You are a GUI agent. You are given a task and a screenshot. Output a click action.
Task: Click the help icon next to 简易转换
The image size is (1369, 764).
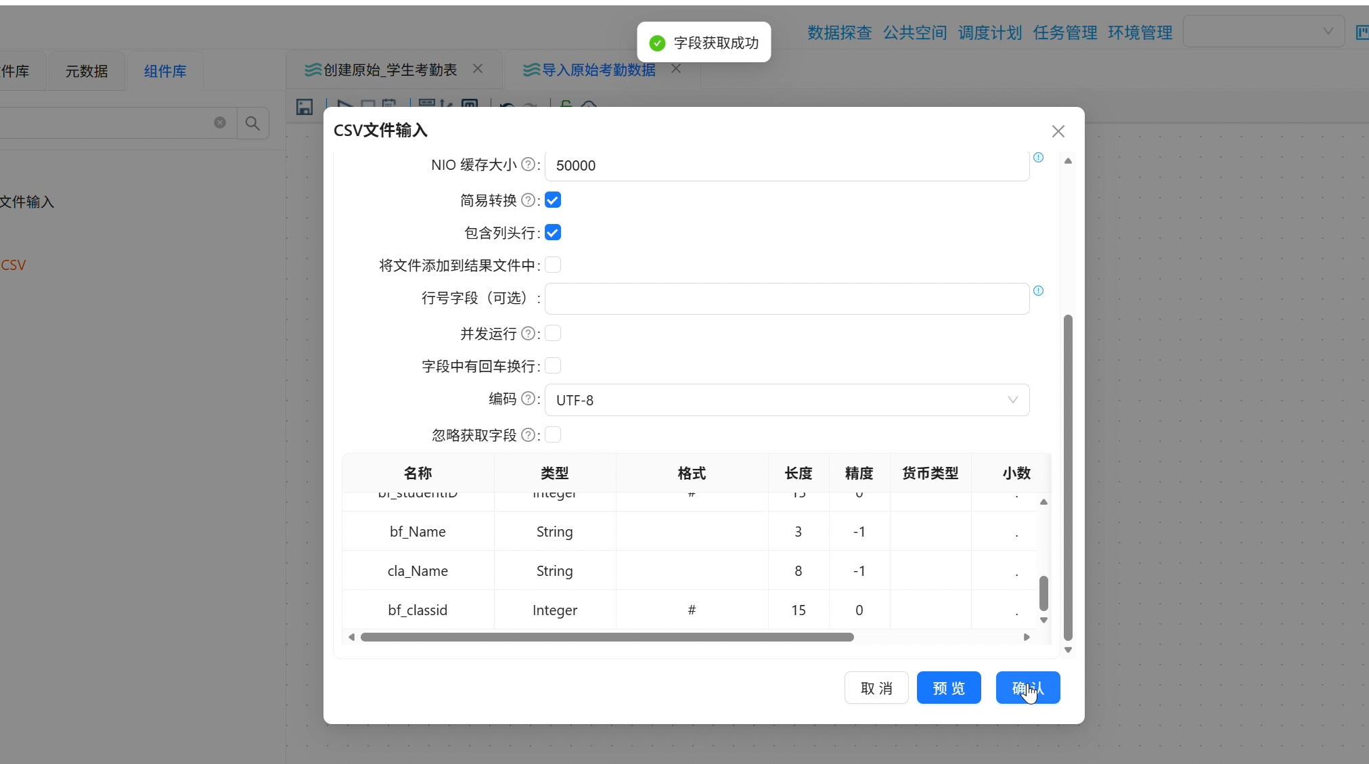[x=528, y=200]
